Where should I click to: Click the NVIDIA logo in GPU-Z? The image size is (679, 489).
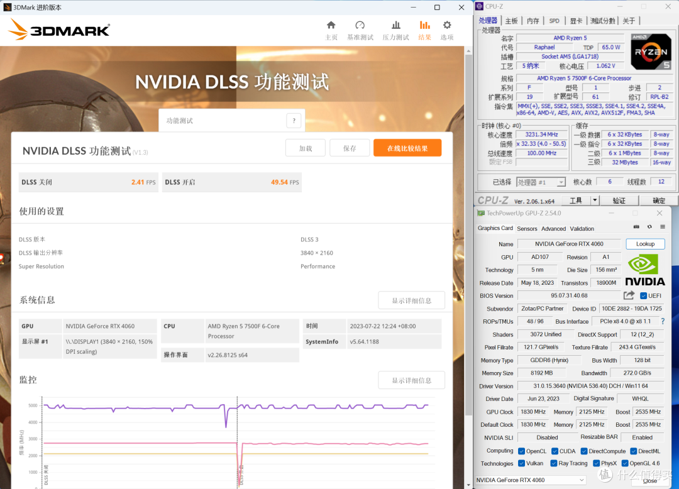tap(645, 270)
